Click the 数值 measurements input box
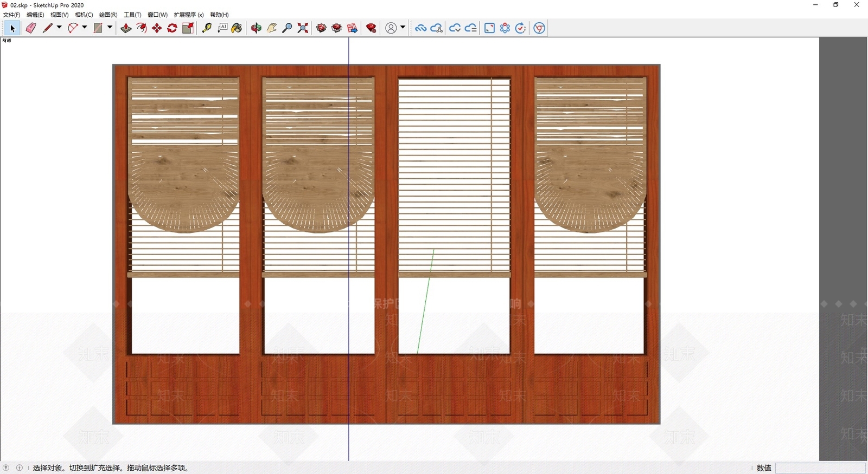This screenshot has height=474, width=868. (x=820, y=468)
